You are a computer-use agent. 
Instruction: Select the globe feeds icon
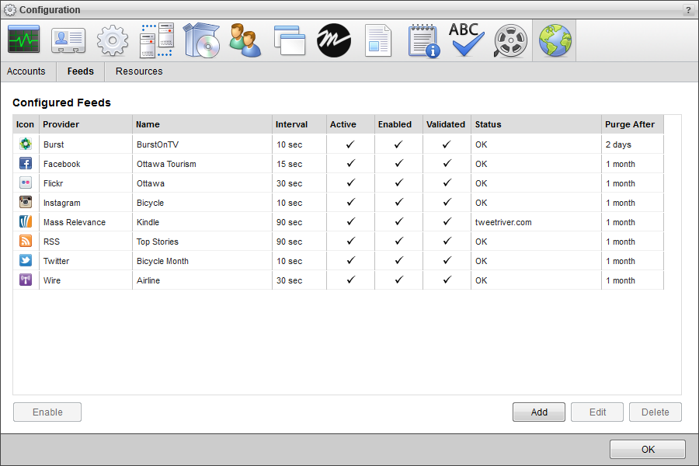coord(555,40)
